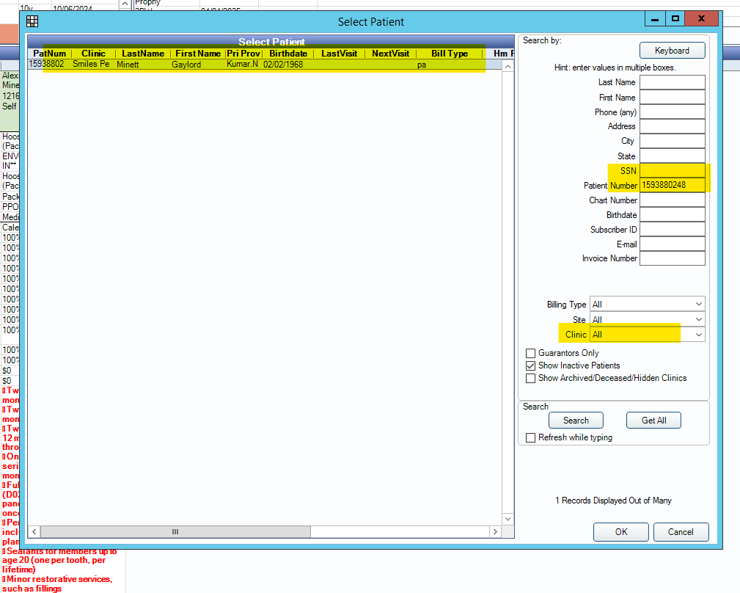Click the horizontal scroll left arrow
The width and height of the screenshot is (740, 593).
tap(34, 531)
